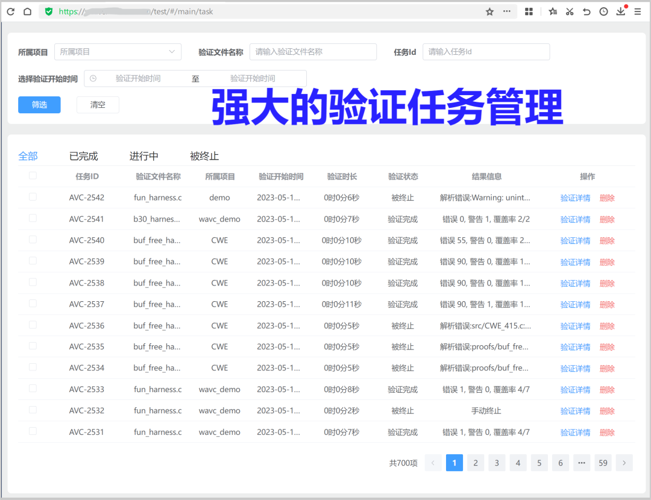Switch to the 进行中 tab
Screen dimensions: 651x500
[143, 155]
